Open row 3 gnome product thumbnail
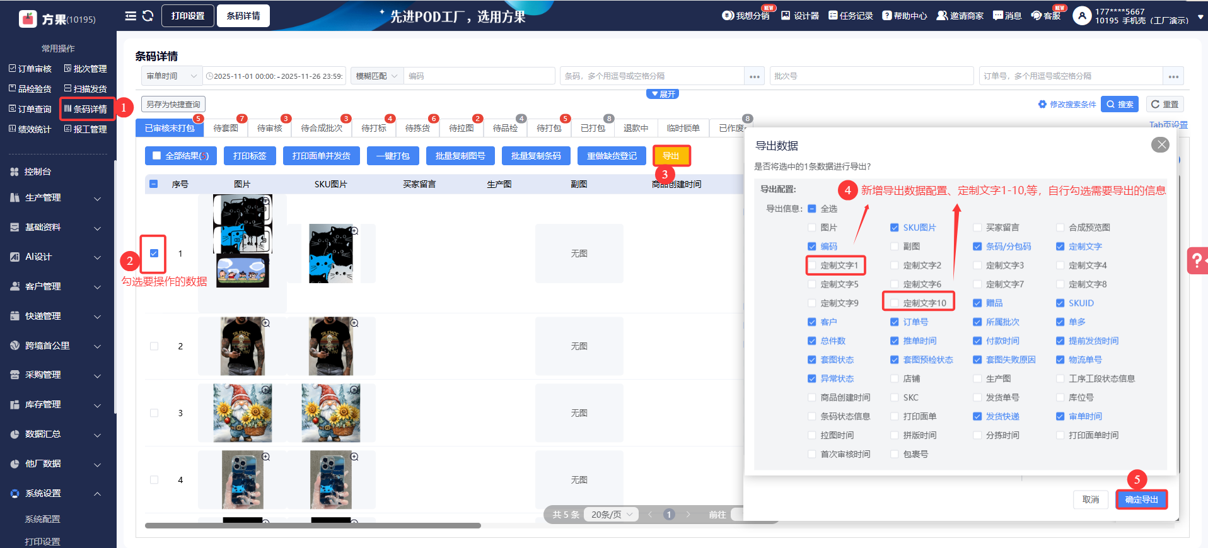The height and width of the screenshot is (548, 1208). click(x=243, y=413)
